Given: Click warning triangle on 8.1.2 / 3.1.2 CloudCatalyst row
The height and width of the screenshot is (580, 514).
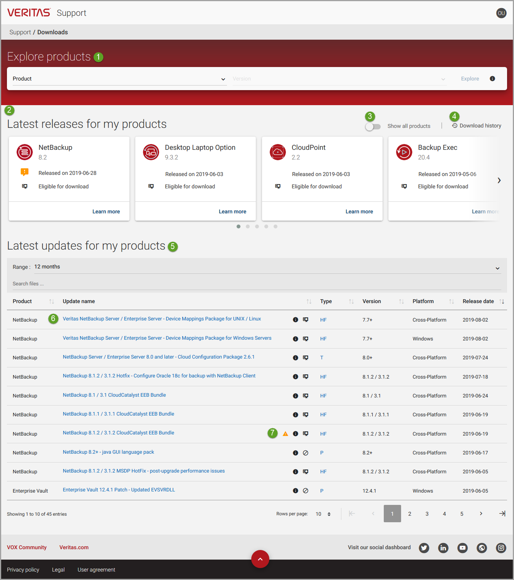Looking at the screenshot, I should (x=286, y=434).
